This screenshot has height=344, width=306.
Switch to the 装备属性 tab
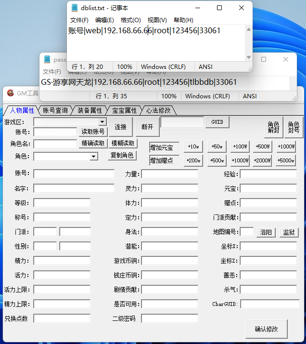click(x=90, y=110)
